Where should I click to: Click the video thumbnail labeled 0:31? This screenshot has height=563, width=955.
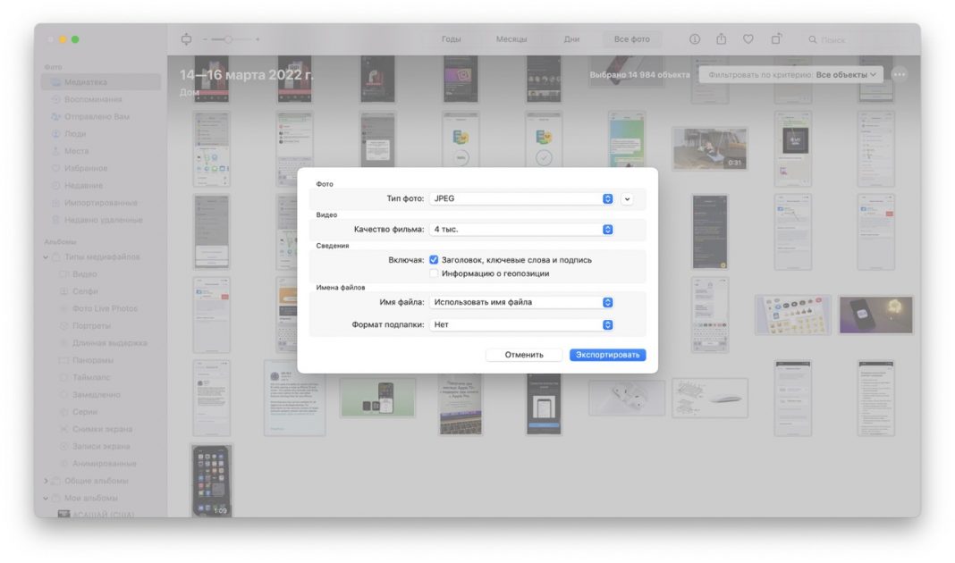coord(710,148)
